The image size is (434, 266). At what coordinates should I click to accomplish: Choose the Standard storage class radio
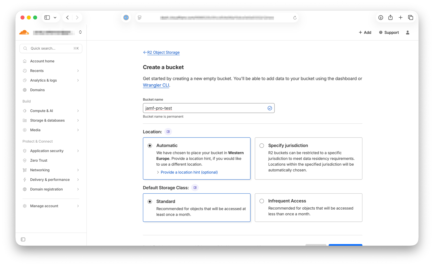(150, 201)
